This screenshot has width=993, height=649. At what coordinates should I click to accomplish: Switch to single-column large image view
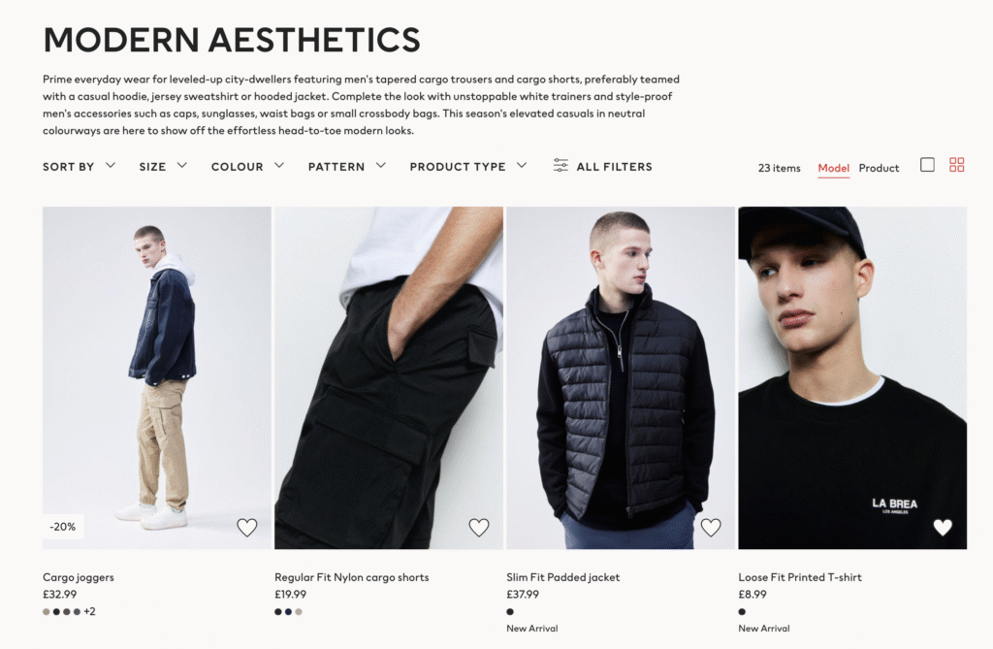[927, 165]
